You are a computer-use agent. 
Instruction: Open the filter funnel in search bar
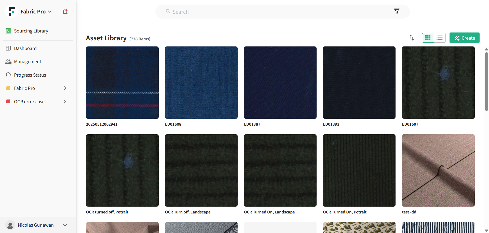[397, 11]
